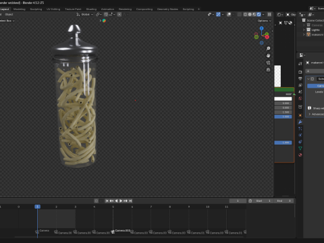Open the Material properties tab icon
Image resolution: width=324 pixels, height=243 pixels.
pos(300,155)
